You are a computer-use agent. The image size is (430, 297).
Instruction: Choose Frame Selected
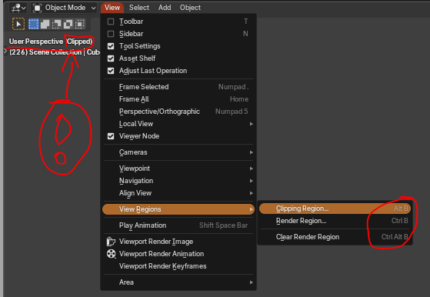[x=178, y=87]
